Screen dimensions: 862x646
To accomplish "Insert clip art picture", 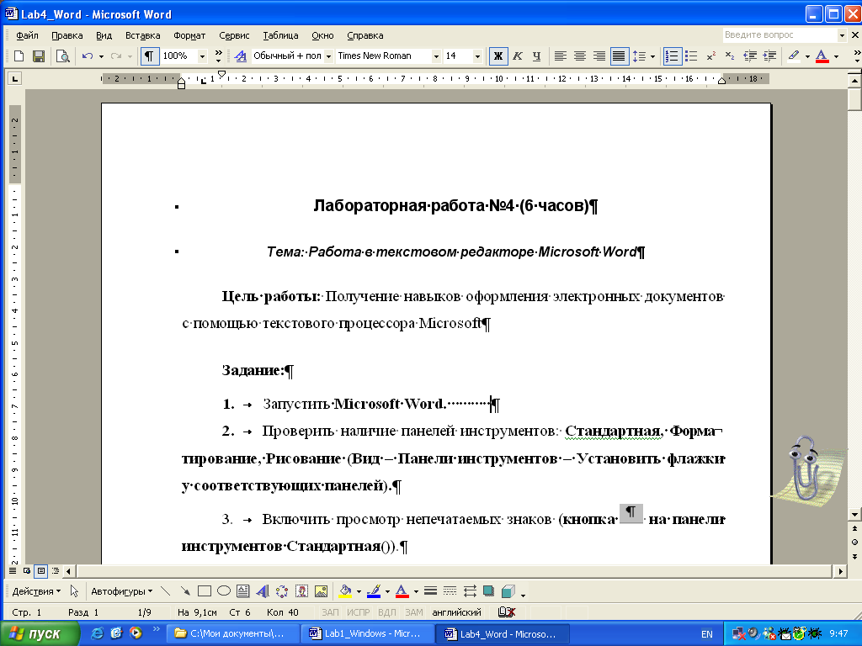I will tap(301, 591).
